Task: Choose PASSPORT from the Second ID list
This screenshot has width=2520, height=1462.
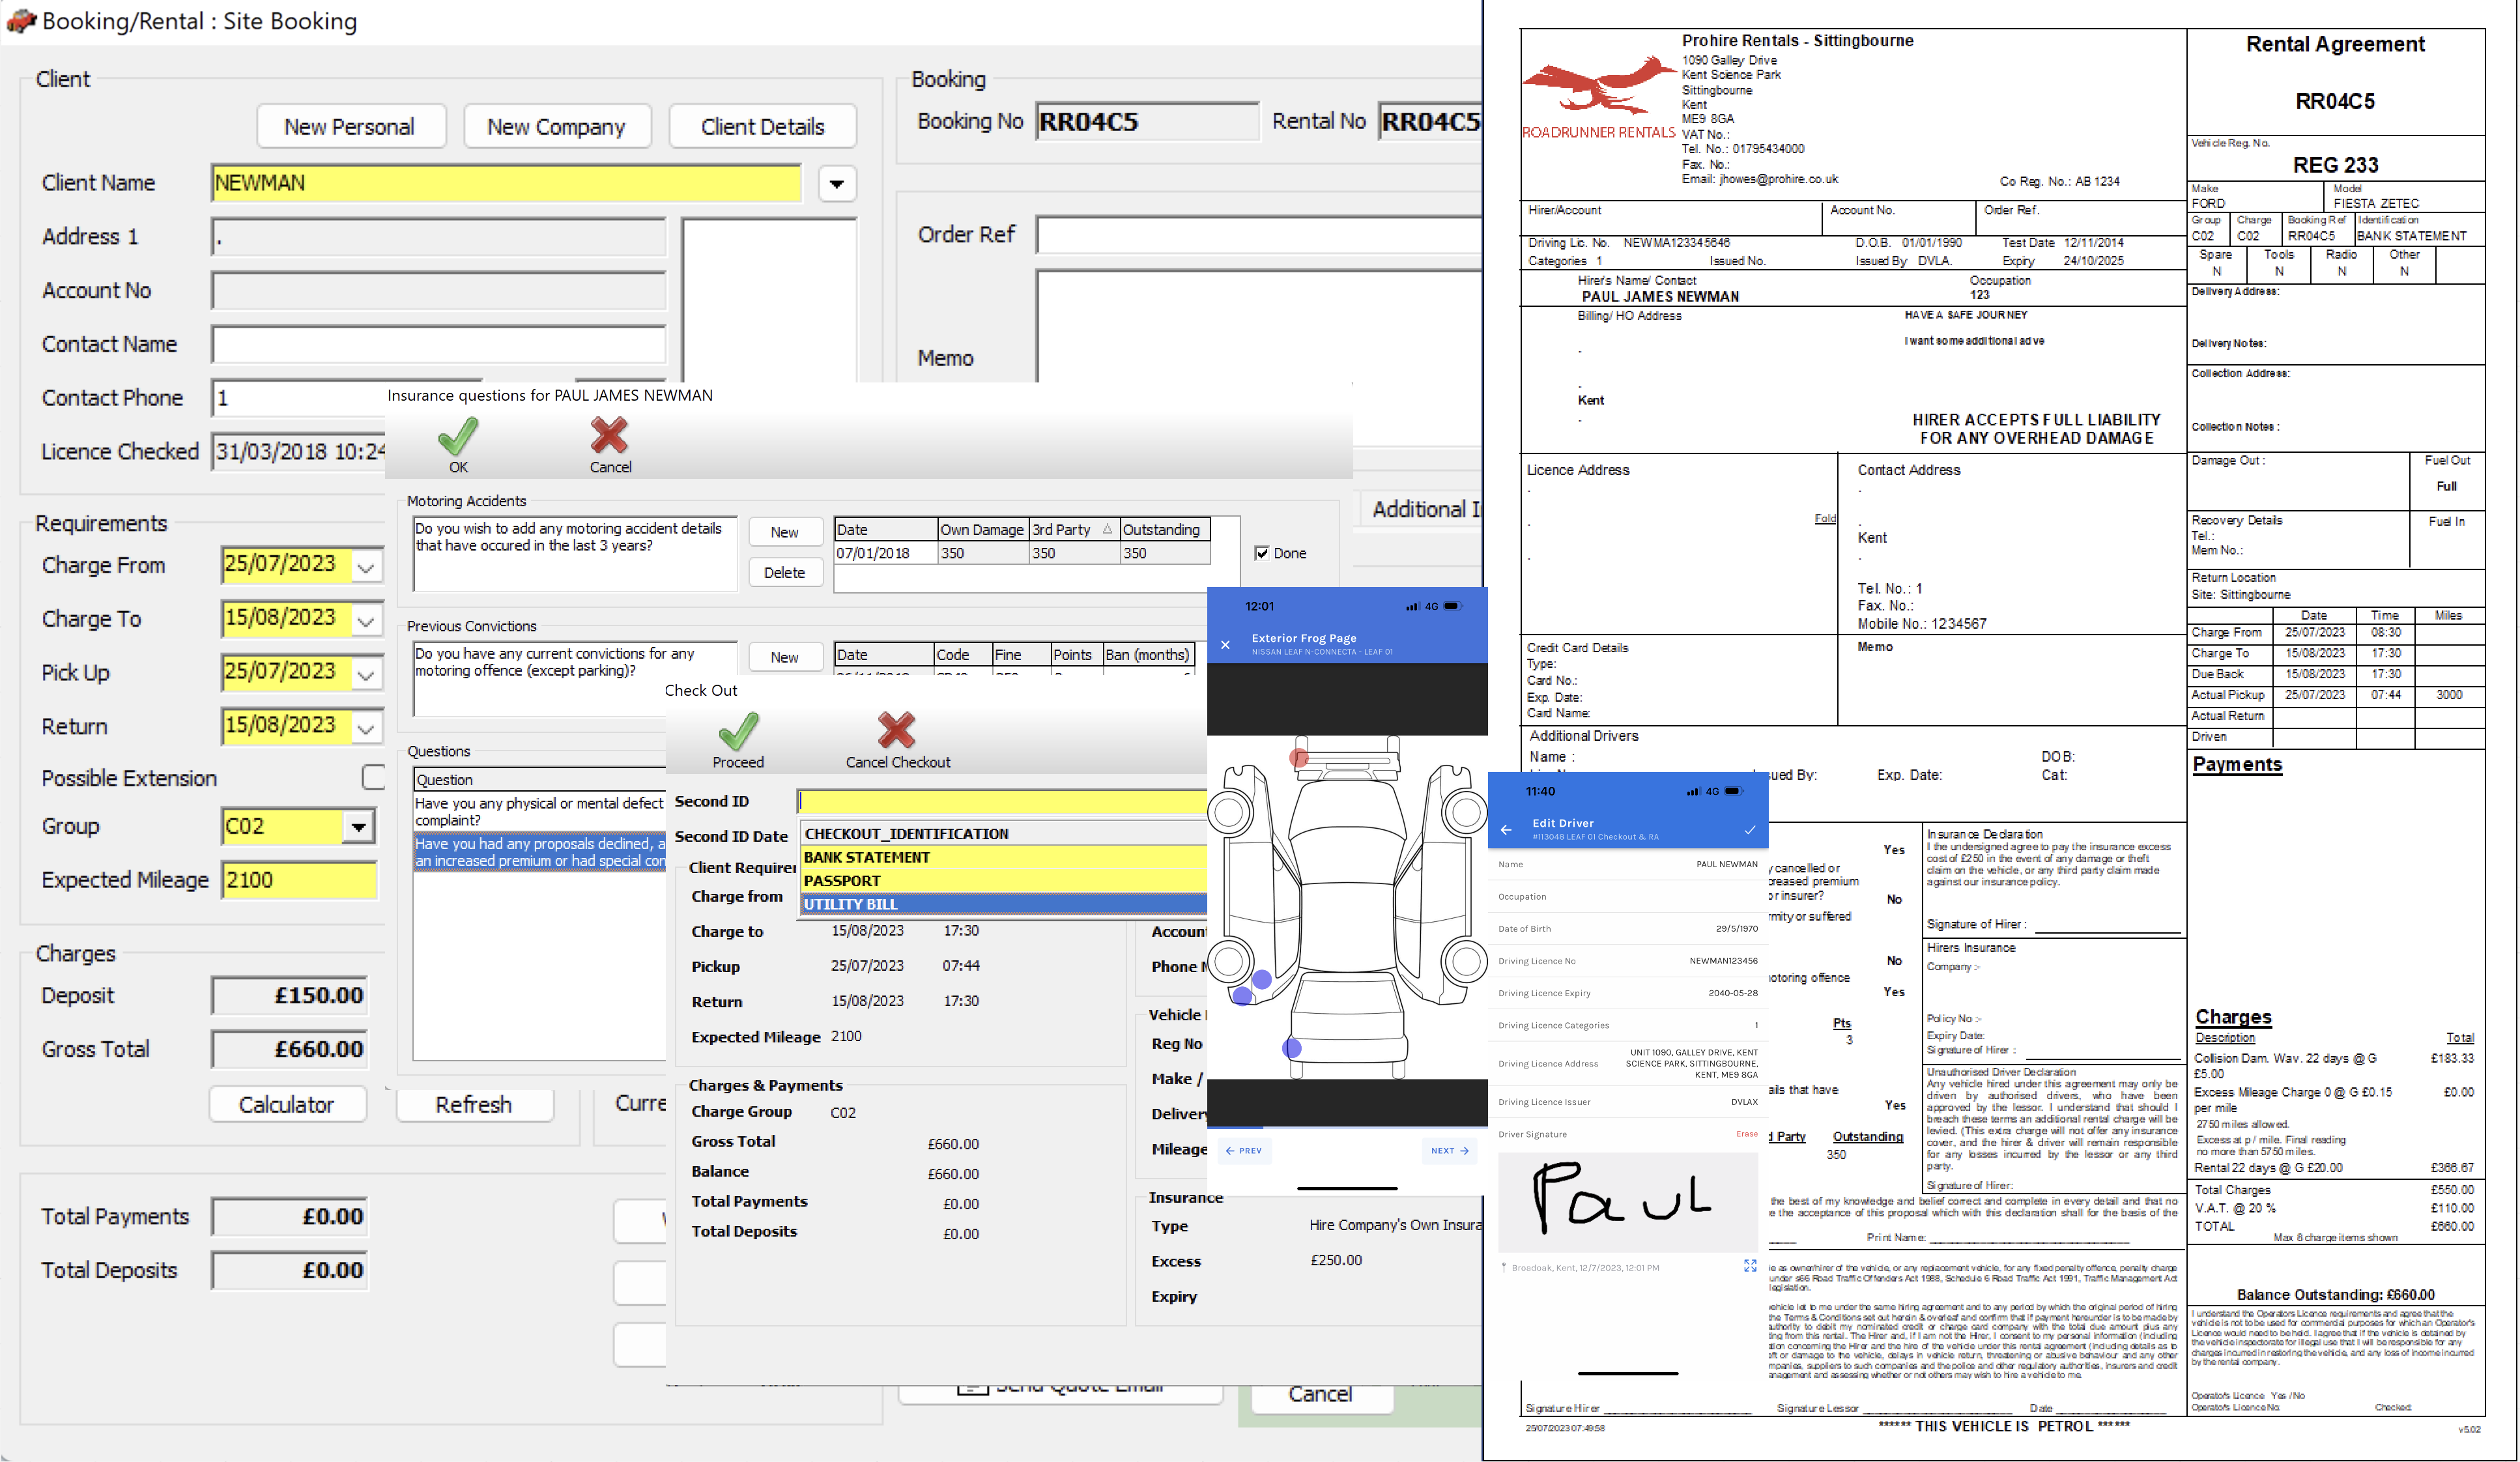Action: [x=1004, y=880]
